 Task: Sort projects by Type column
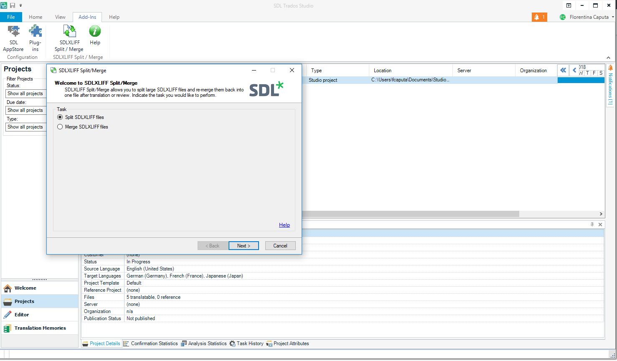point(338,71)
